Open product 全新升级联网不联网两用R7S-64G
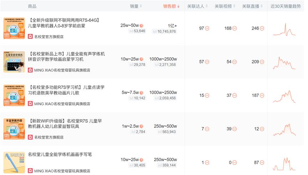 pos(64,23)
